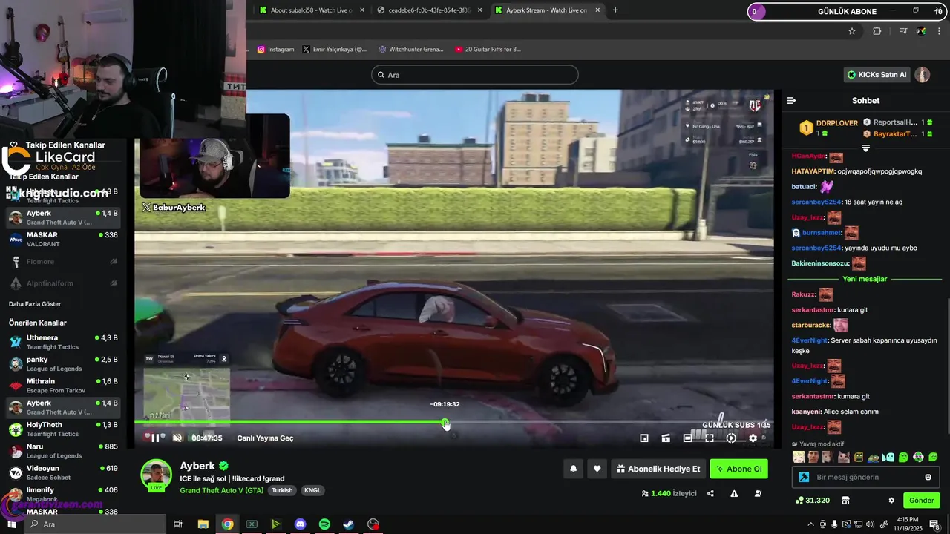Select Ayberk Stream browser tab
950x534 pixels.
546,10
